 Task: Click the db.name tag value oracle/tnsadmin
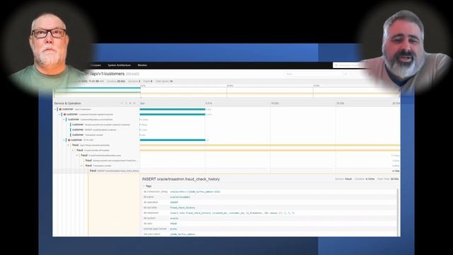coord(180,197)
